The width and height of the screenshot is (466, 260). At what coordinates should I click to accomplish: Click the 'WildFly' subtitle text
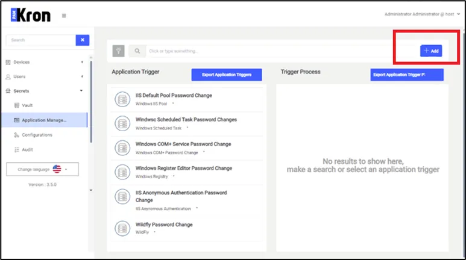click(x=142, y=232)
